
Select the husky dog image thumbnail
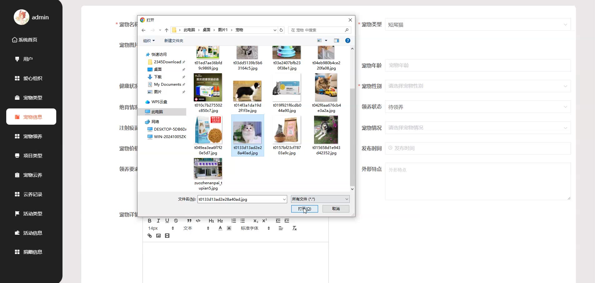326,130
